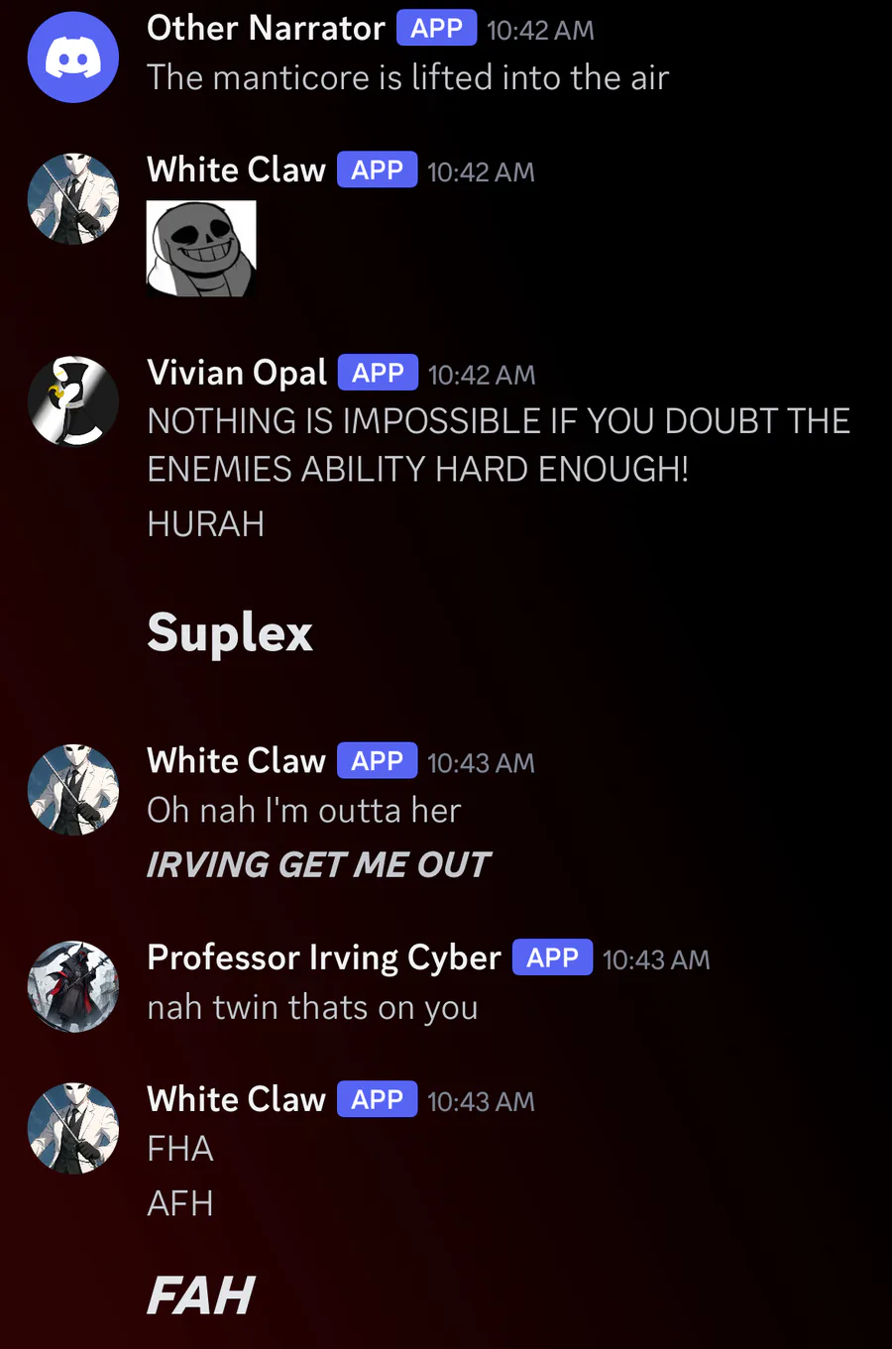
Task: Click APP badge beside Vivian Opal
Action: [x=378, y=373]
